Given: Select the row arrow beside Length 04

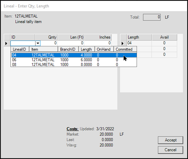Looking at the screenshot, I should pos(122,43).
